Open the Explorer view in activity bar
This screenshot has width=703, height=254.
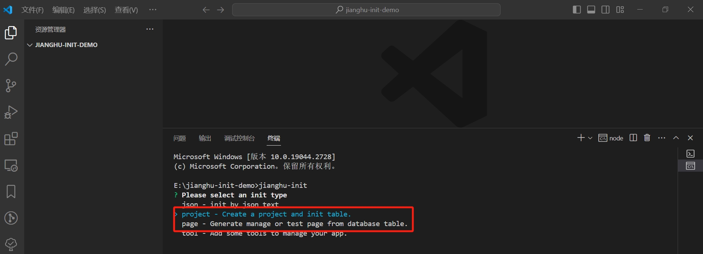11,33
